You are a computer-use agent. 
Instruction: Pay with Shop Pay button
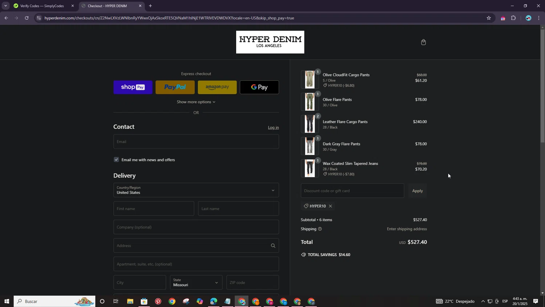[x=133, y=87]
